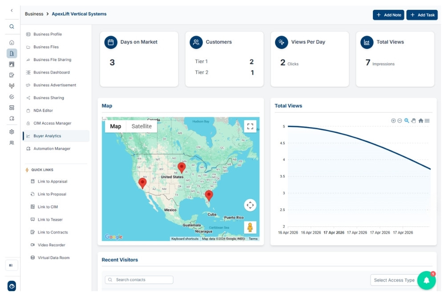The height and width of the screenshot is (296, 445).
Task: Click Midwest map pin near Iowa
Action: (x=182, y=168)
